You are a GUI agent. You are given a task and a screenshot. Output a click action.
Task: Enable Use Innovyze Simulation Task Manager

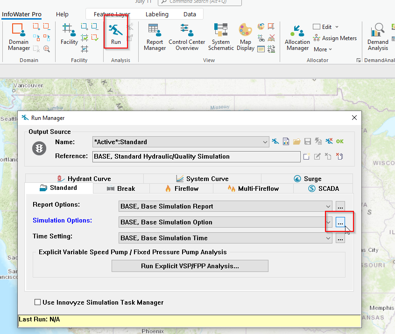pos(37,302)
